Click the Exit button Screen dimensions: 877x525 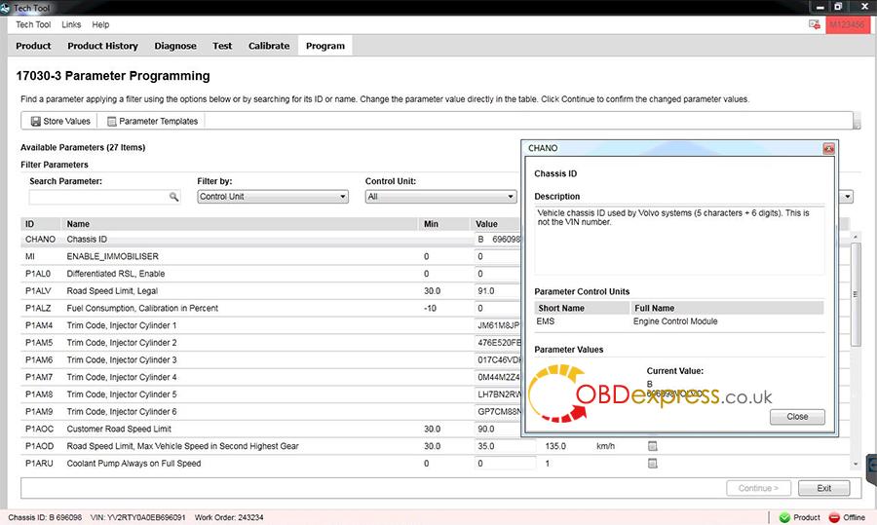coord(823,488)
